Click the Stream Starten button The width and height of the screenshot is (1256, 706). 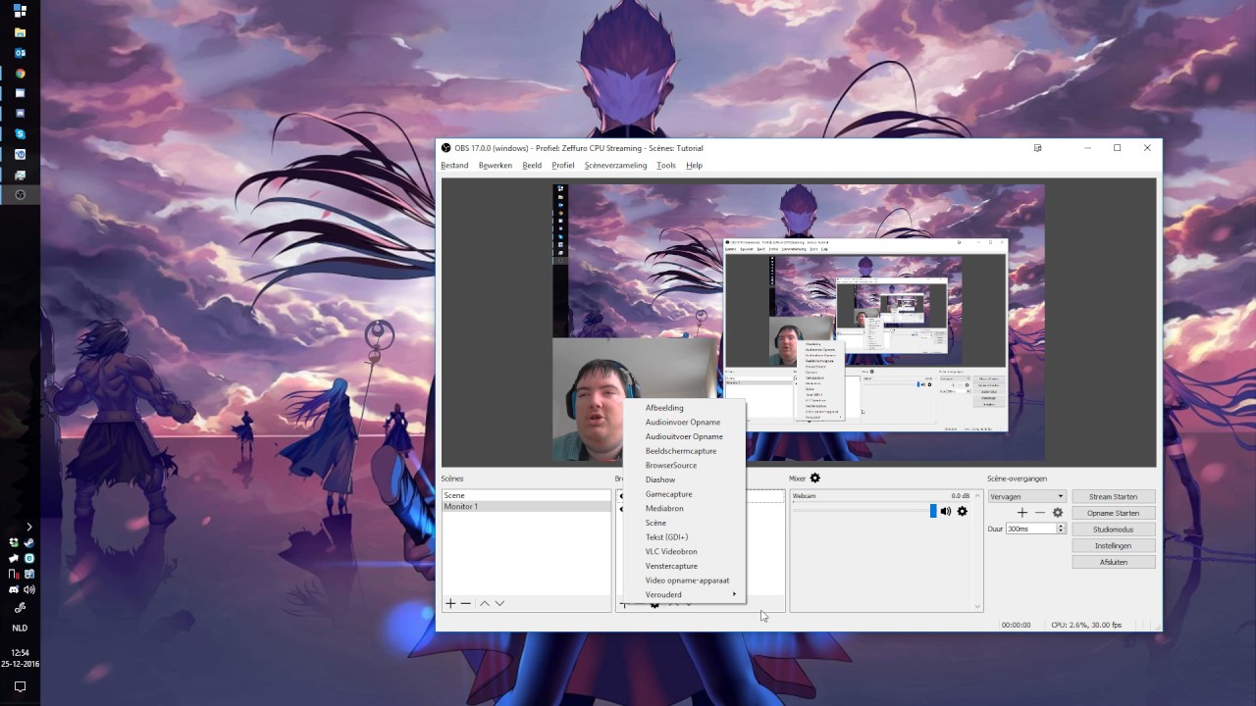pos(1114,496)
